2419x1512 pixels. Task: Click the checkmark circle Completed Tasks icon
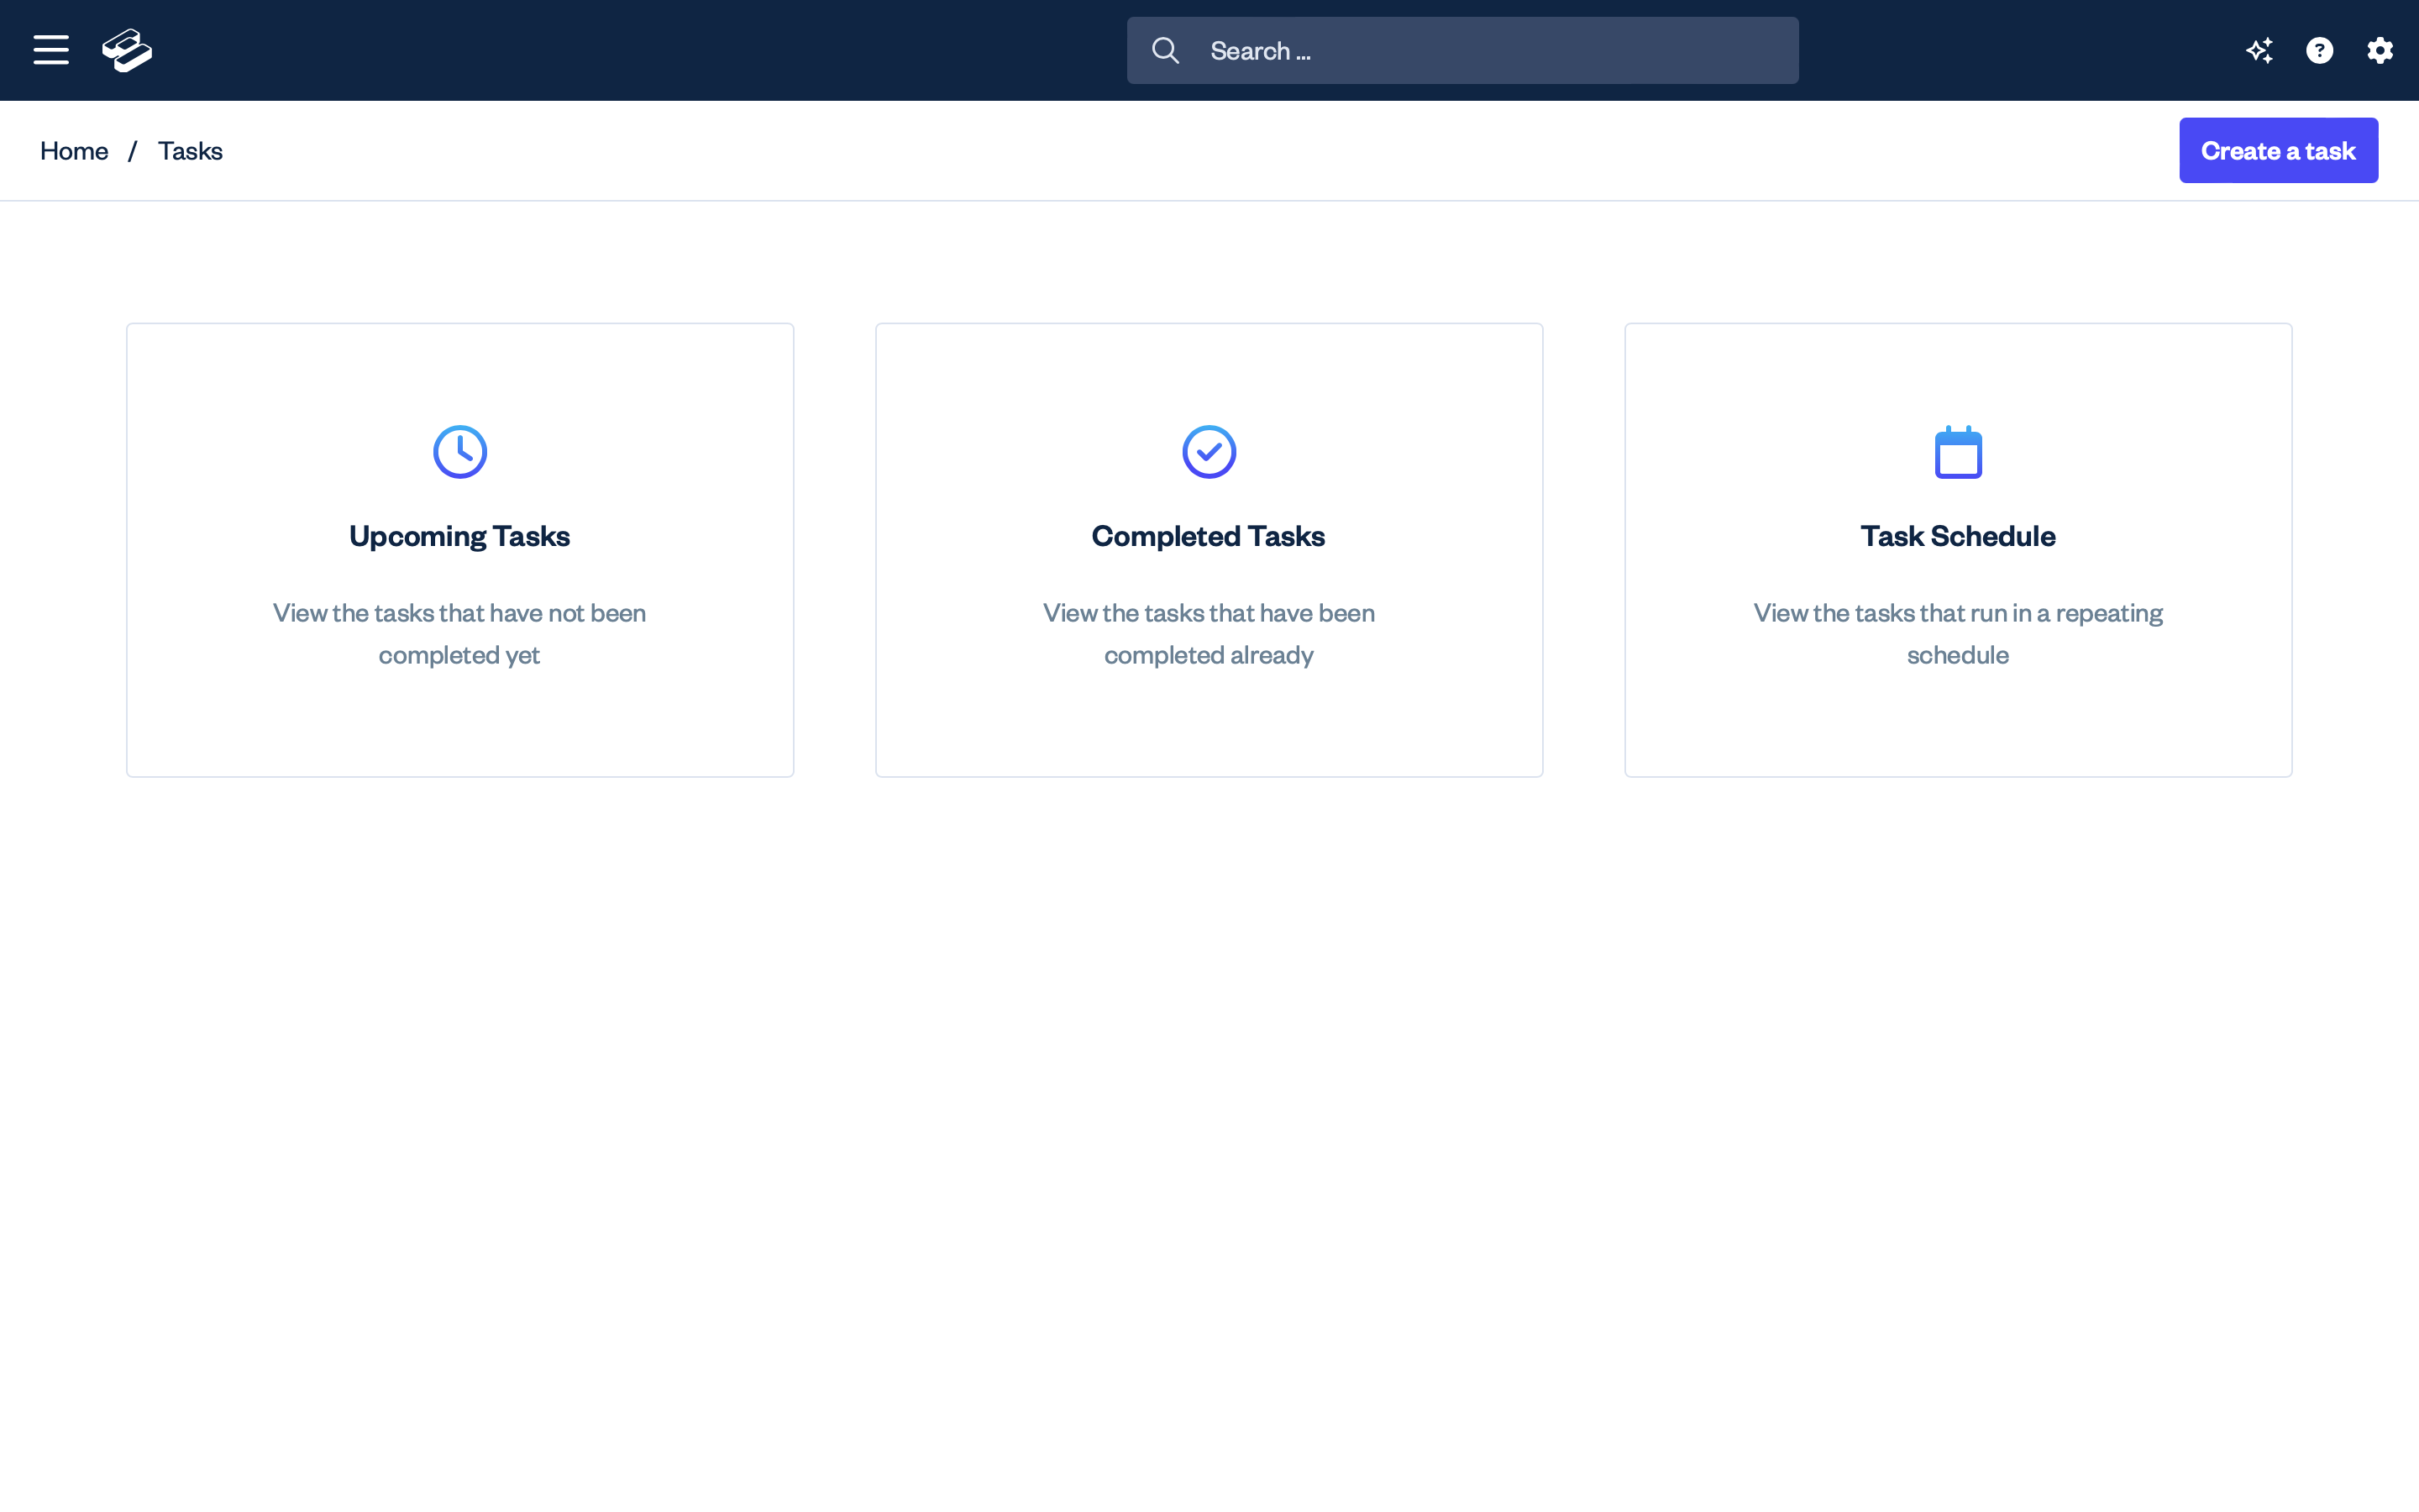(x=1209, y=452)
